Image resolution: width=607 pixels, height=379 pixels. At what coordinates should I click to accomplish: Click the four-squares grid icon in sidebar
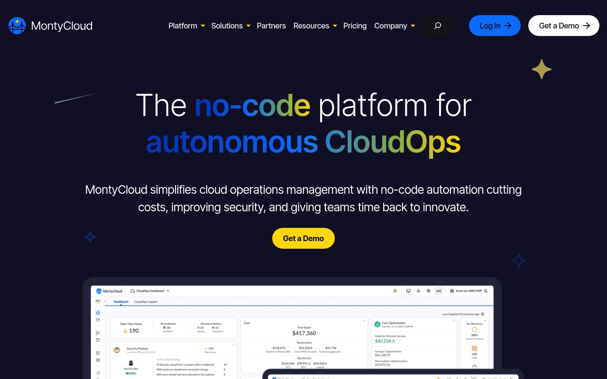click(98, 360)
